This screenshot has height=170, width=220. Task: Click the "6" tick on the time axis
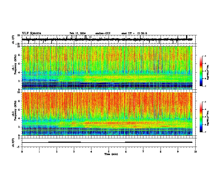(126, 152)
